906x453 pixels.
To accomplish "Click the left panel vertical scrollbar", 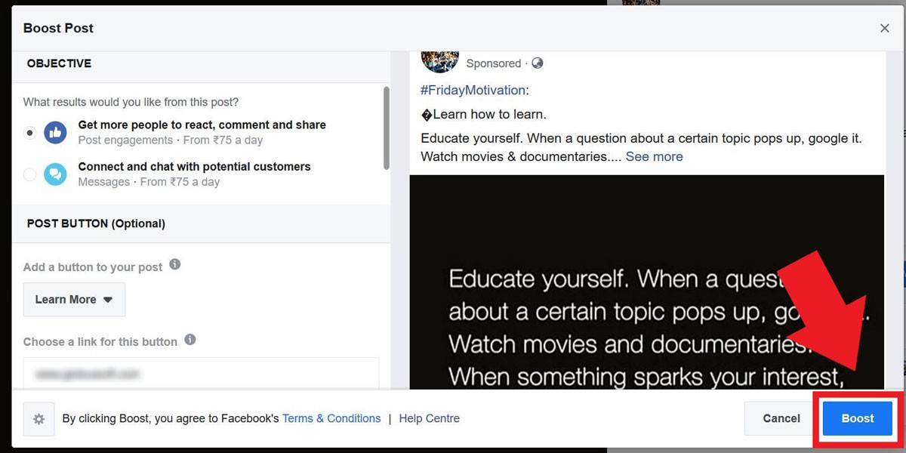I will tap(387, 128).
